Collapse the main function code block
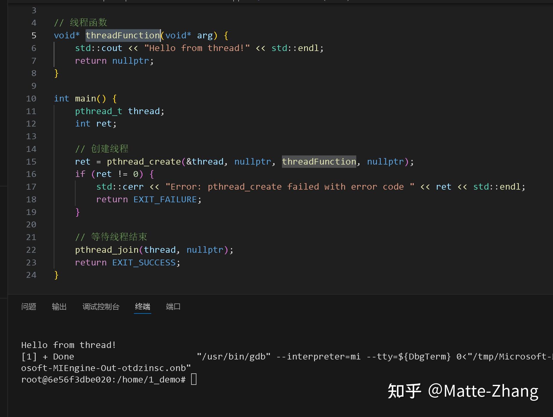The image size is (553, 417). pos(46,98)
